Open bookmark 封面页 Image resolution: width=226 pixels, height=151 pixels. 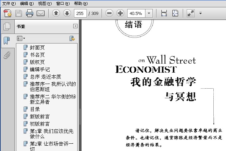tap(37, 47)
